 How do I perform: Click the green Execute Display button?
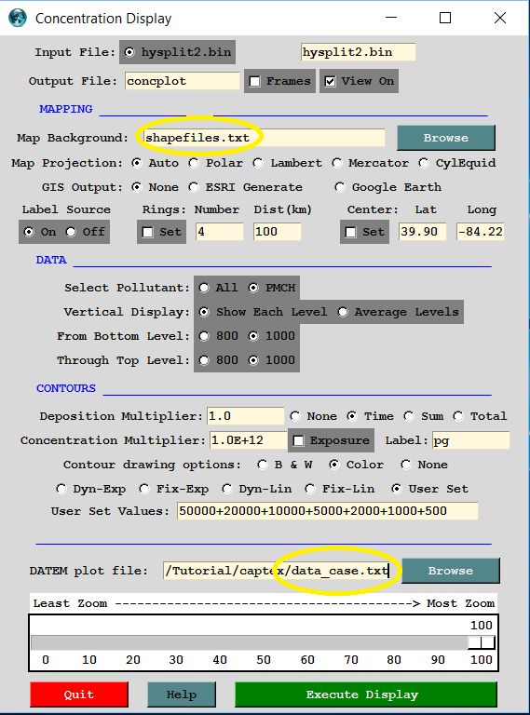366,695
